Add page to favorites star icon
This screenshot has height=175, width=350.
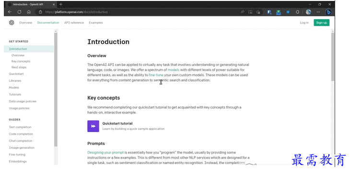pyautogui.click(x=258, y=12)
